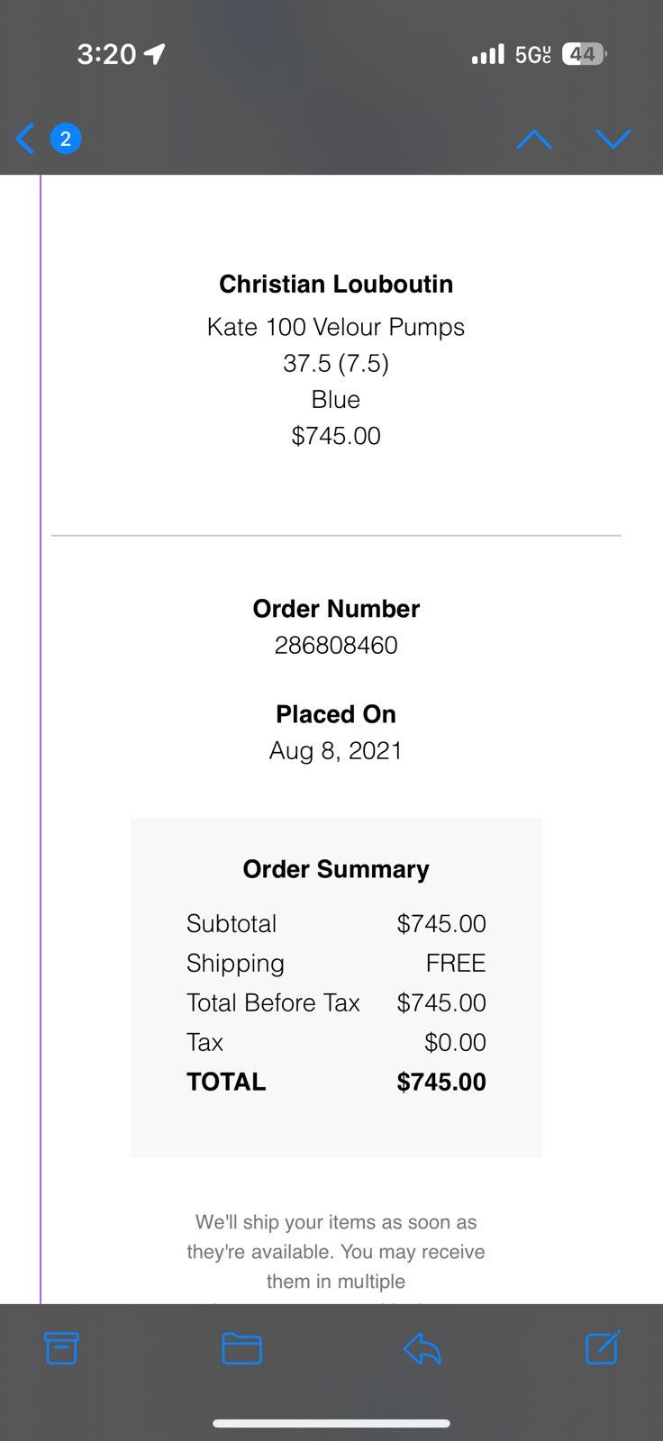663x1441 pixels.
Task: Tap the battery indicator showing 44
Action: pos(584,54)
